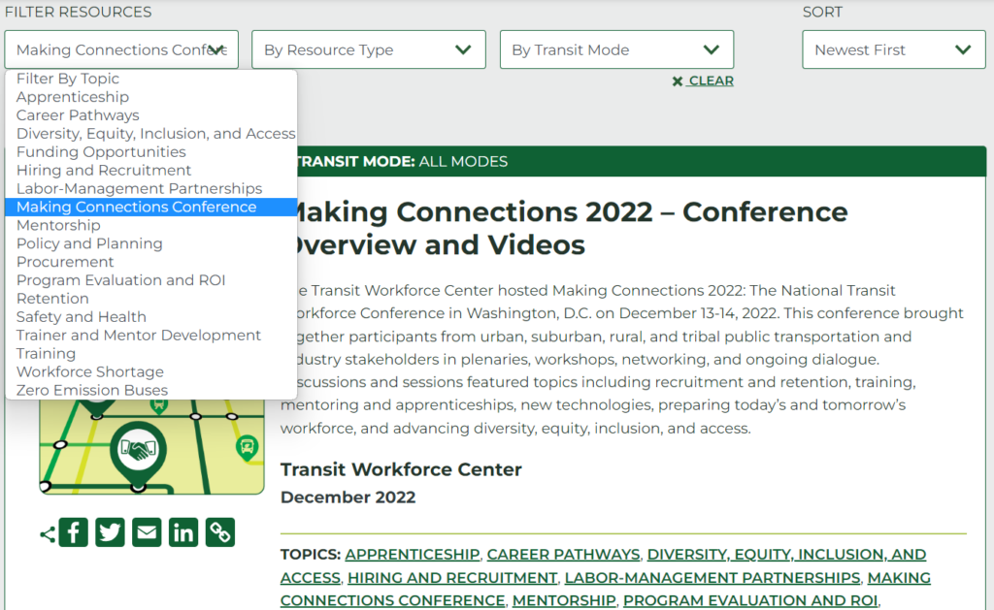Select highlighted Making Connections Conference option

coord(150,208)
